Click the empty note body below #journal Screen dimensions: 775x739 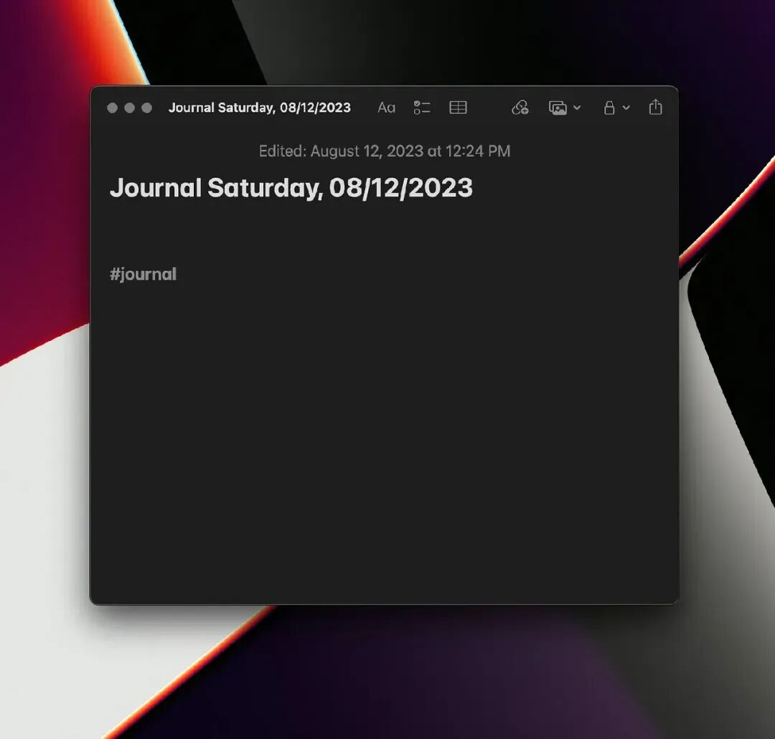pos(384,430)
